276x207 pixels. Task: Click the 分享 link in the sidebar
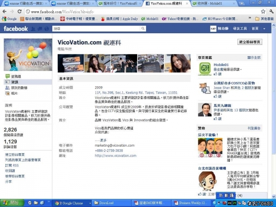coord(9,182)
